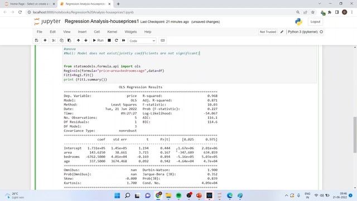Click the edit mode pencil indicator

tap(282, 32)
